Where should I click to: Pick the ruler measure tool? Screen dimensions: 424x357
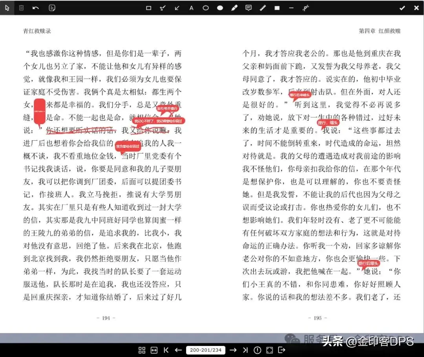263,8
